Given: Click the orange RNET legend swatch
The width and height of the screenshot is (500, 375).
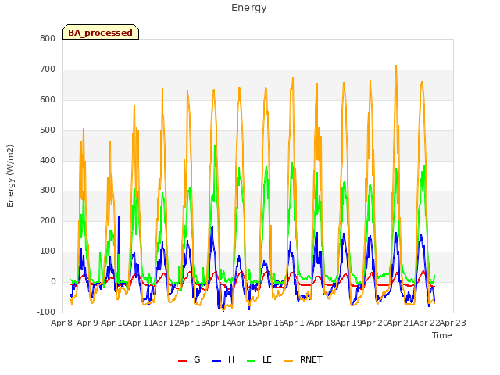Looking at the screenshot, I should click(x=288, y=361).
